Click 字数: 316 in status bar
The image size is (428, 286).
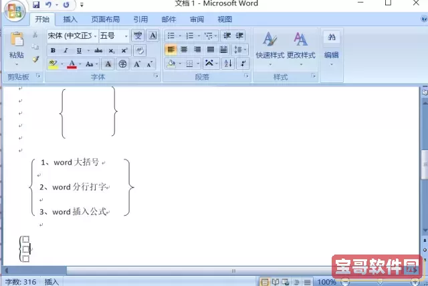(21, 282)
